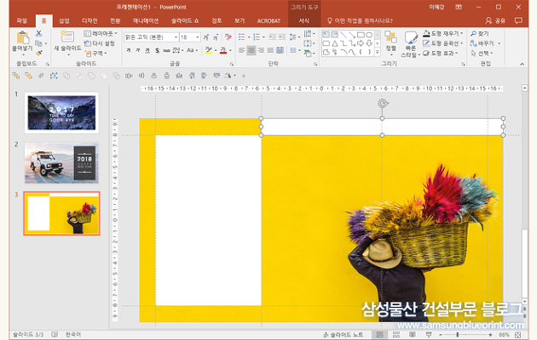
Task: Collapse the ribbon with the chevron
Action: pos(522,64)
